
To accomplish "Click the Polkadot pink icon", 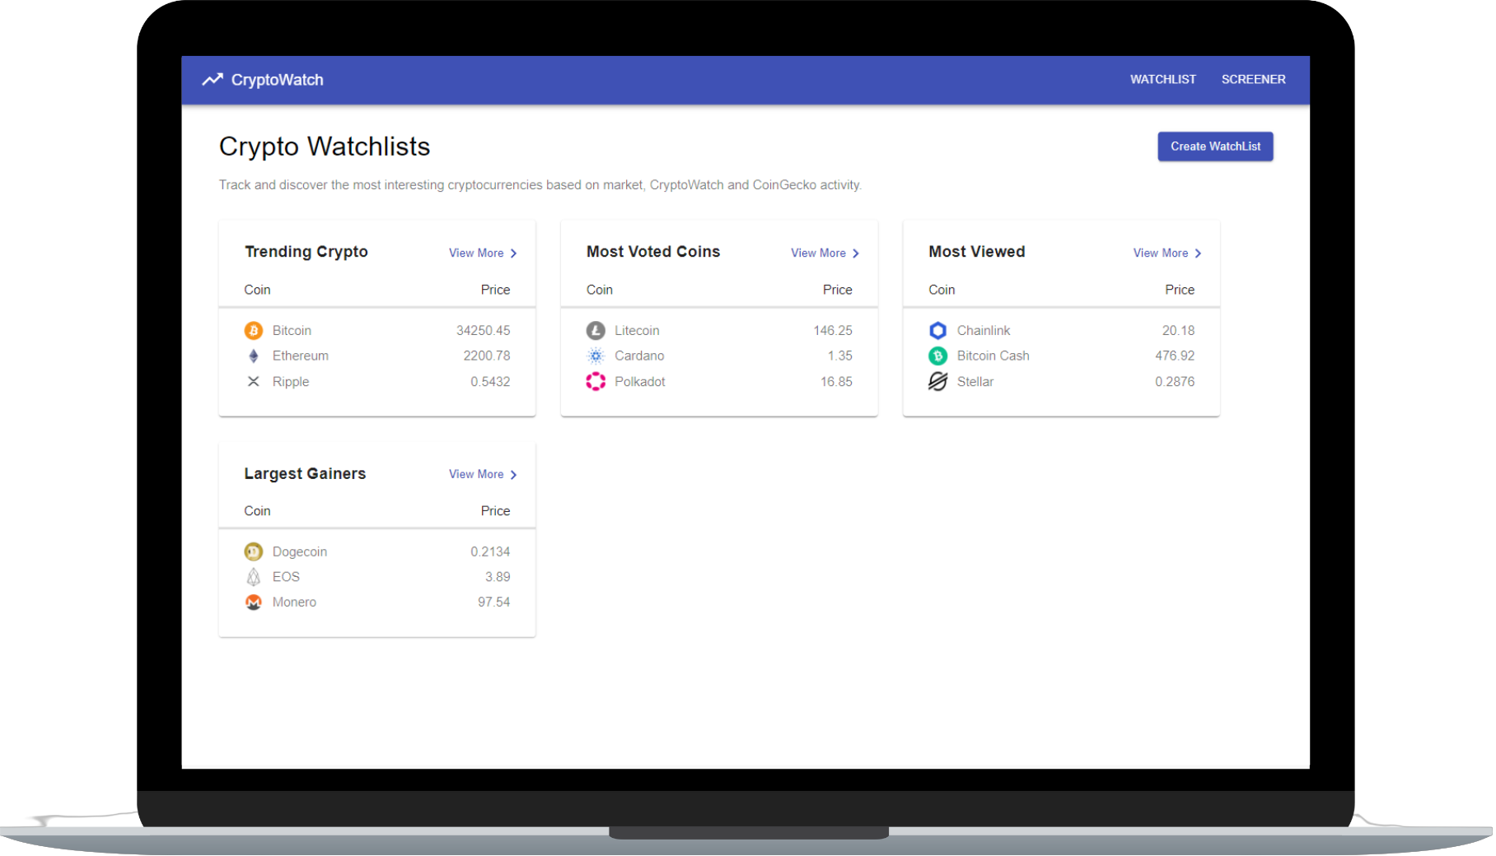I will point(596,382).
